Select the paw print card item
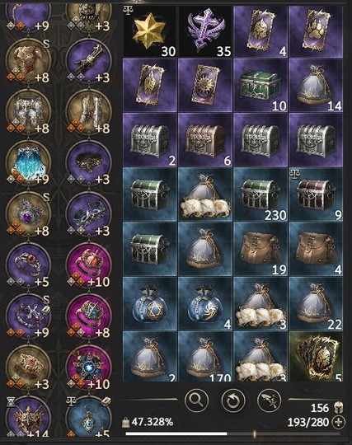Image resolution: width=352 pixels, height=445 pixels. pyautogui.click(x=316, y=31)
